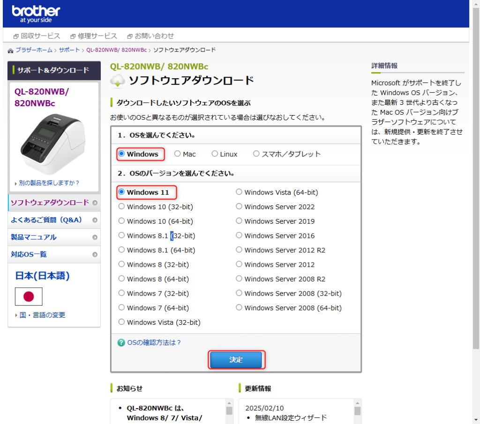The height and width of the screenshot is (424, 480).
Task: Select the Windows Server 2012 (non-R2) option
Action: coord(239,264)
